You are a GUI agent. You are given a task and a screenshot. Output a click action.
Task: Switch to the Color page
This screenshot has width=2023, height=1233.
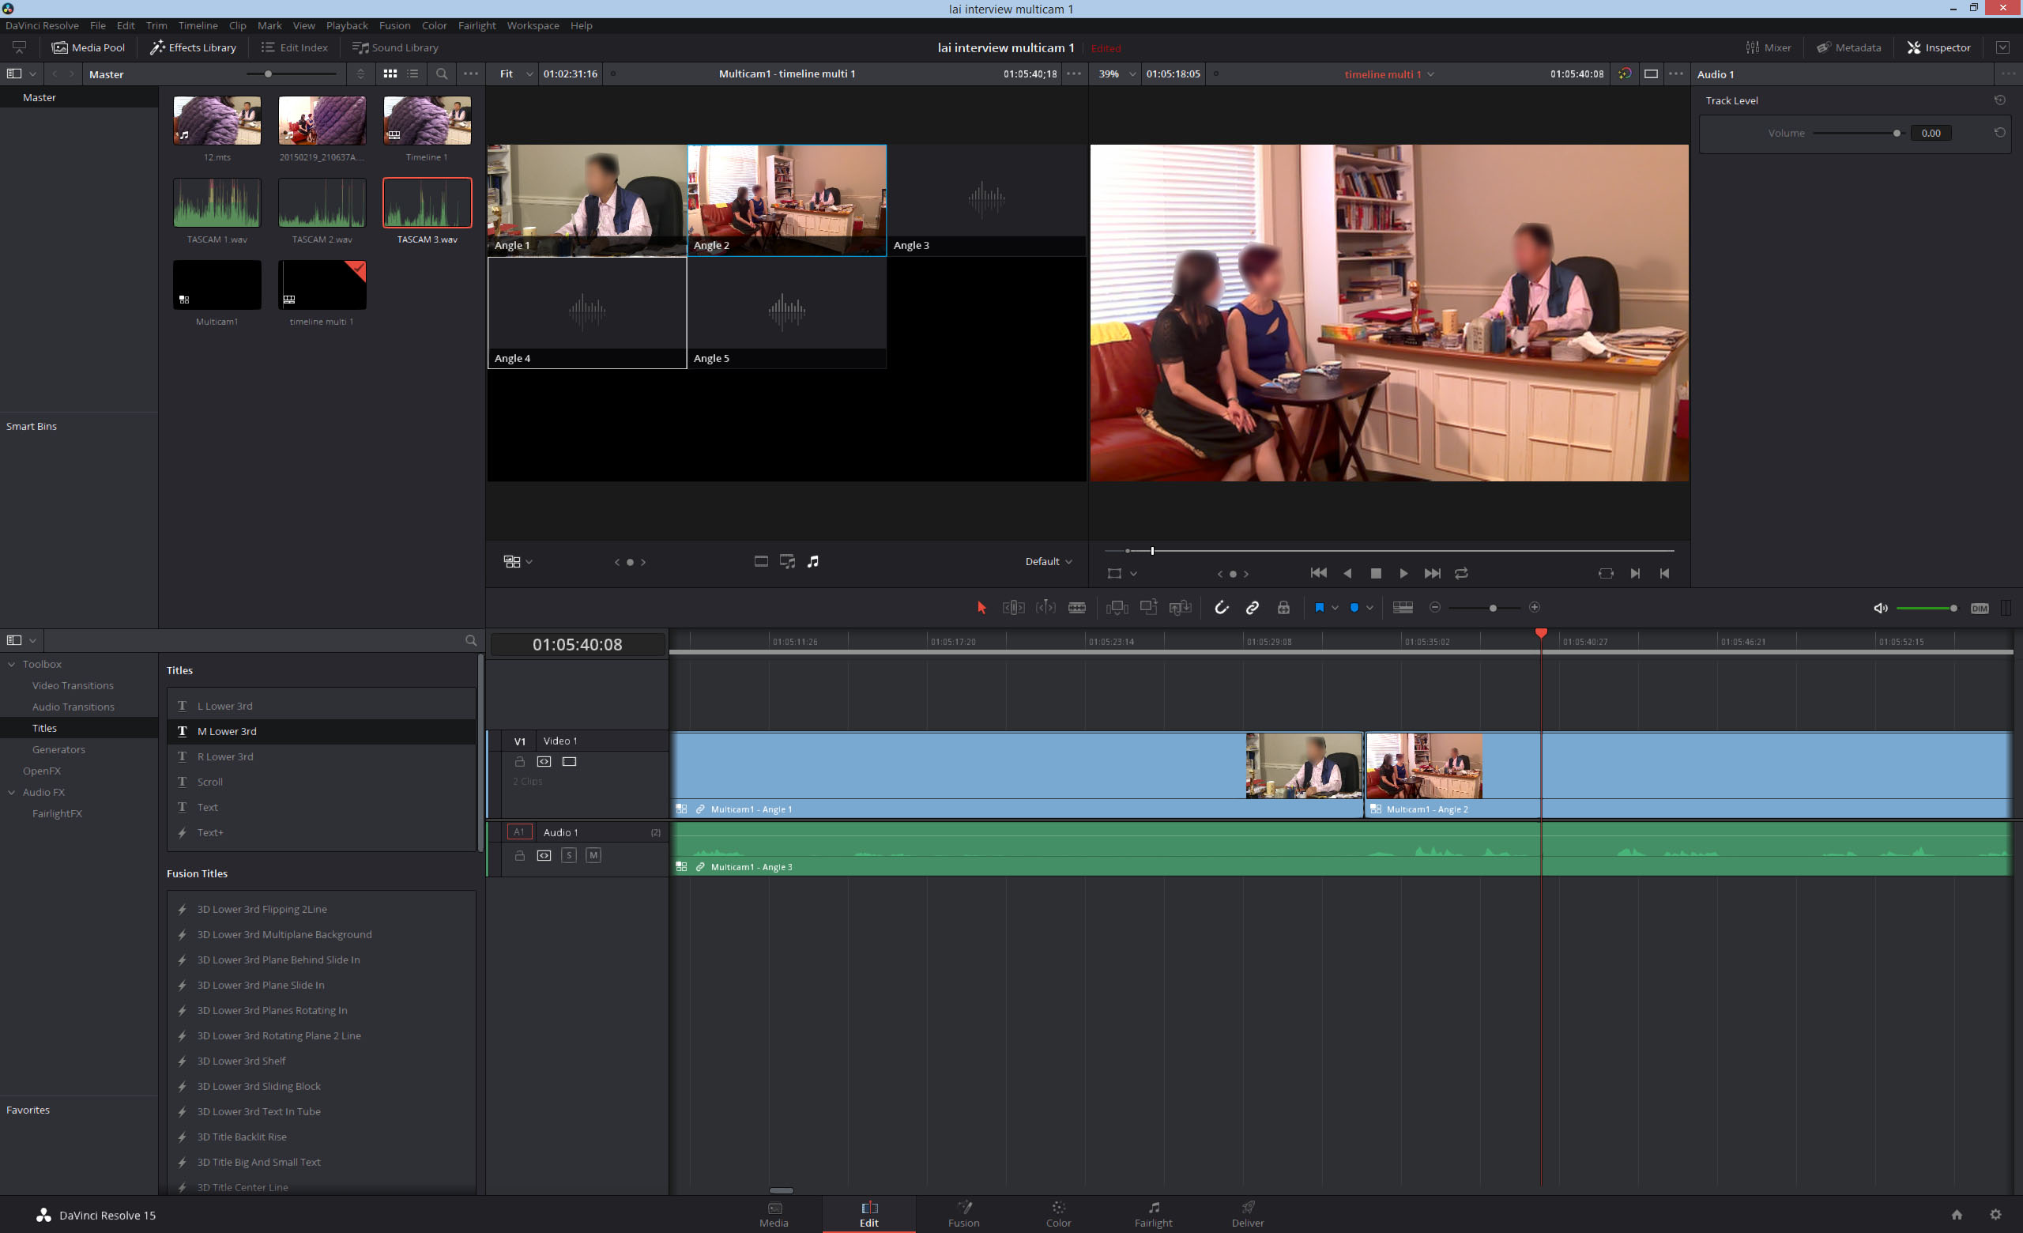coord(1058,1213)
